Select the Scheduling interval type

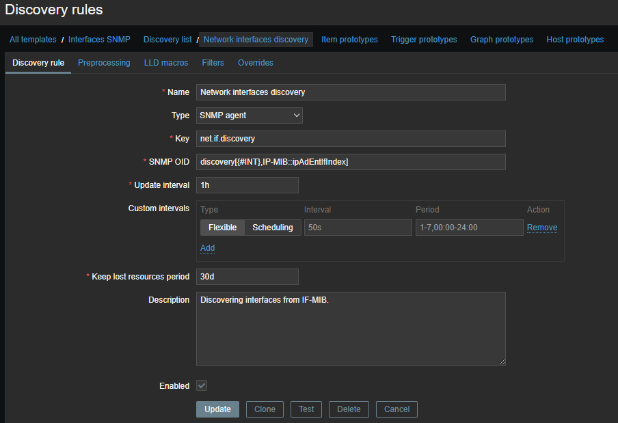[272, 228]
